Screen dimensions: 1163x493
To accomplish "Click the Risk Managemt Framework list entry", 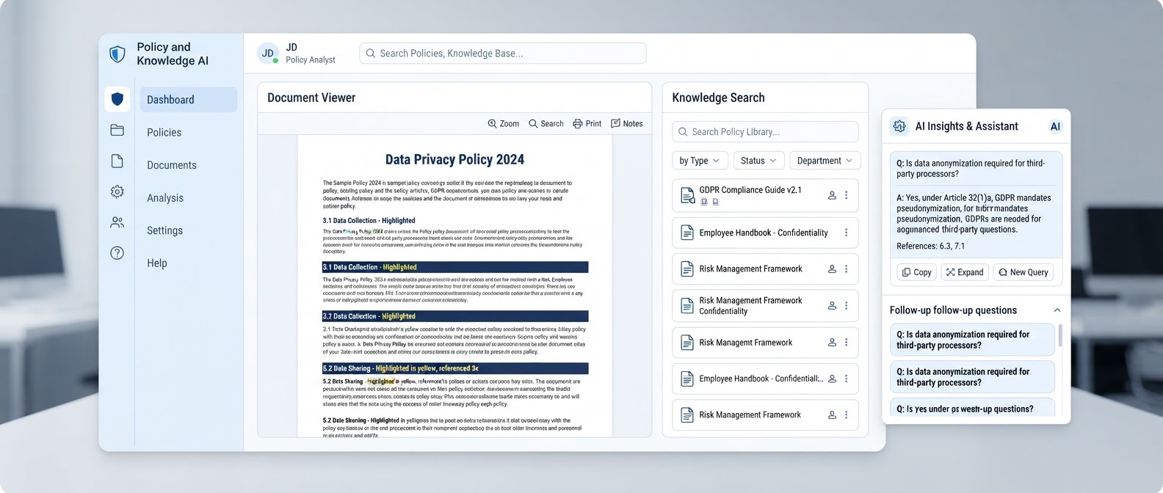I will coord(765,343).
